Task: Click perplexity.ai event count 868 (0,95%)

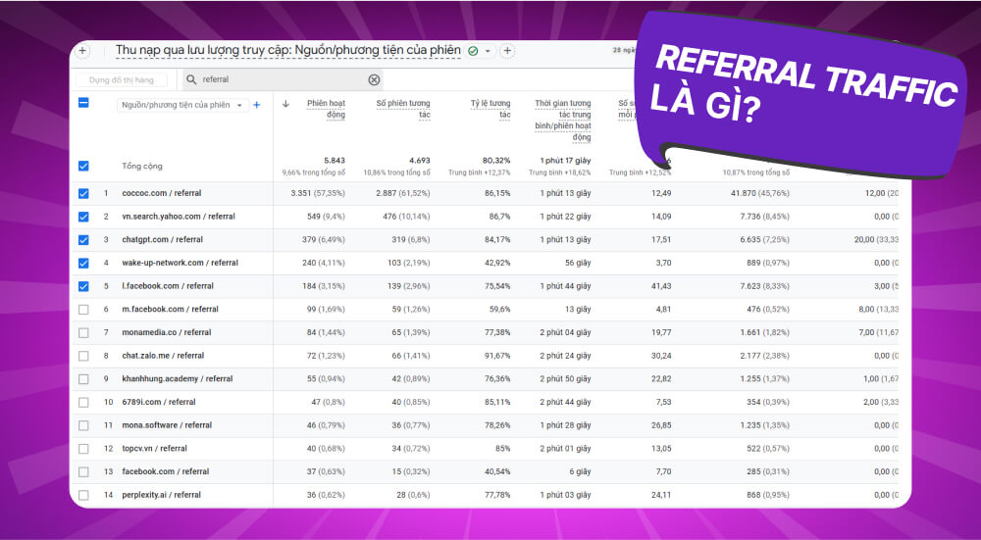Action: click(768, 495)
